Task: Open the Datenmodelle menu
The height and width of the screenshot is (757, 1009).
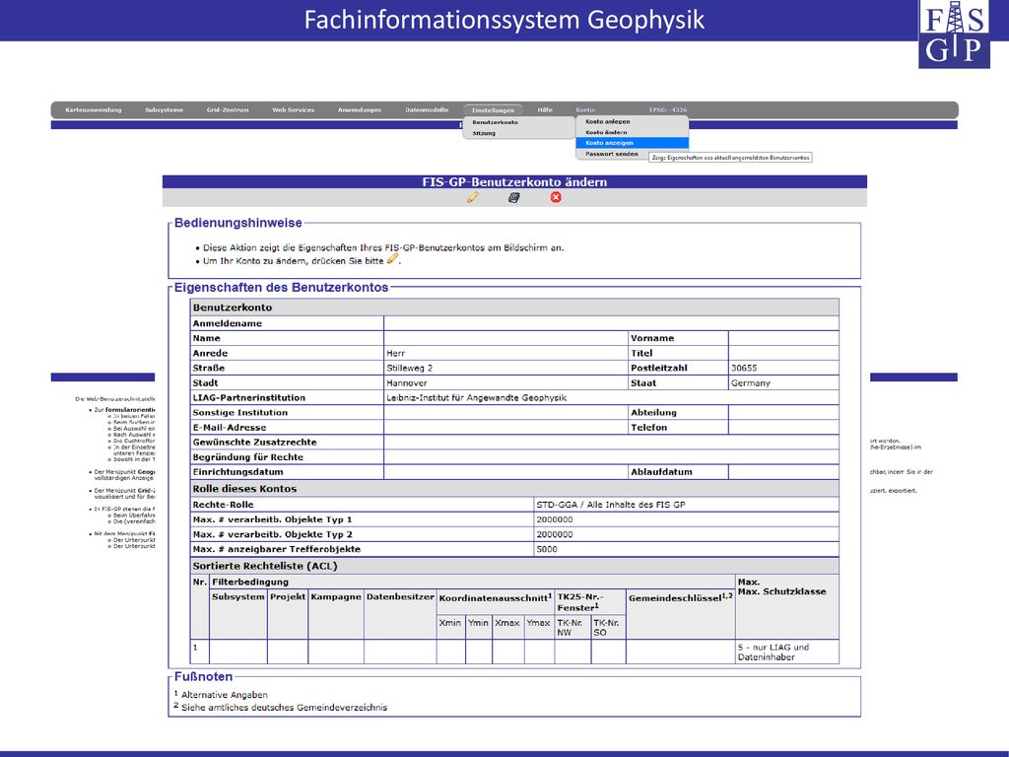Action: pyautogui.click(x=427, y=110)
